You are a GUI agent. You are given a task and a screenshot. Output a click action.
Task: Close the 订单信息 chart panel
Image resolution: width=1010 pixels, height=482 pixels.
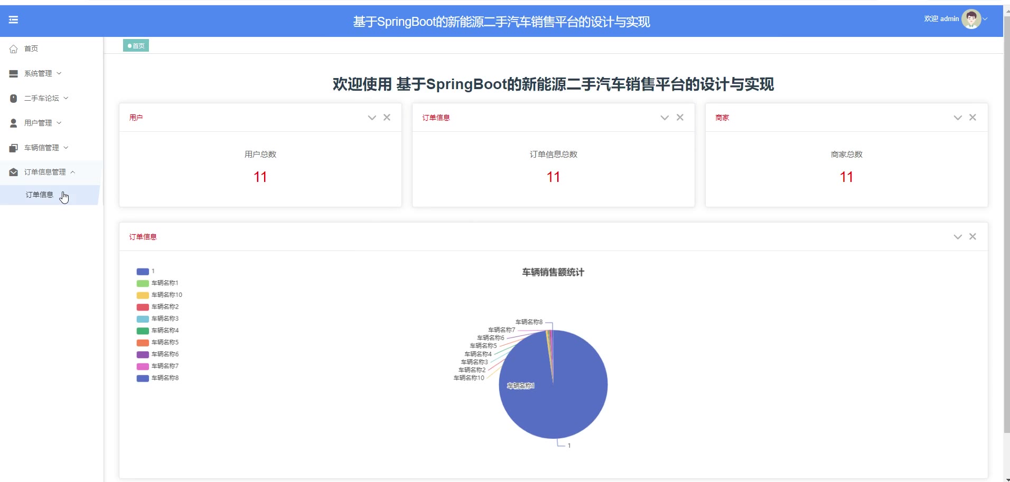973,237
